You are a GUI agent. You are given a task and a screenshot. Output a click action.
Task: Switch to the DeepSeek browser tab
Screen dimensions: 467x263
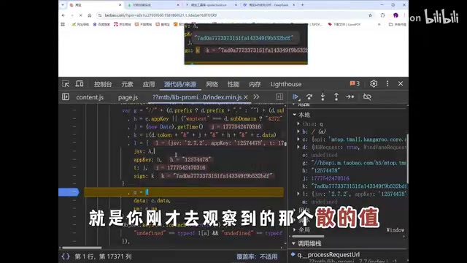coord(268,5)
